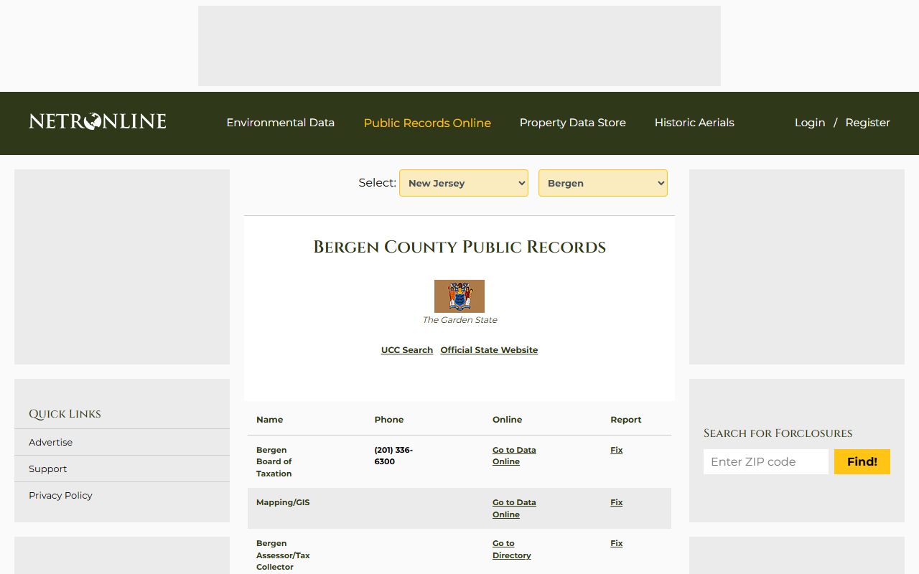
Task: Click Support in Quick Links
Action: click(x=48, y=469)
